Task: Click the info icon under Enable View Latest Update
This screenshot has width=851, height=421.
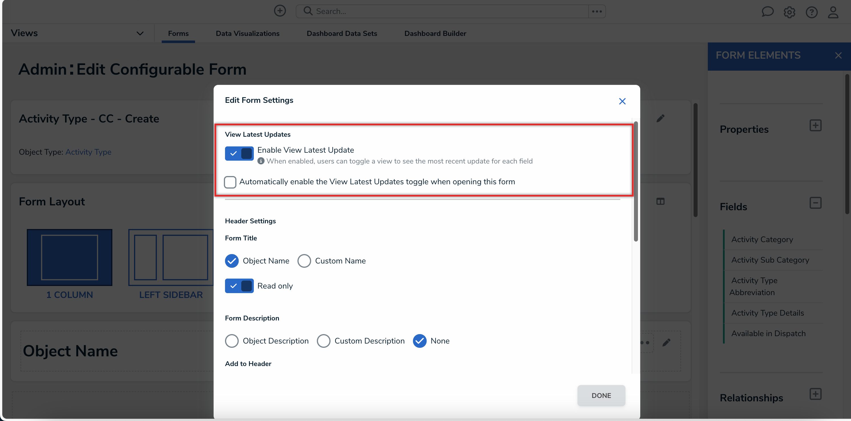Action: pyautogui.click(x=261, y=161)
